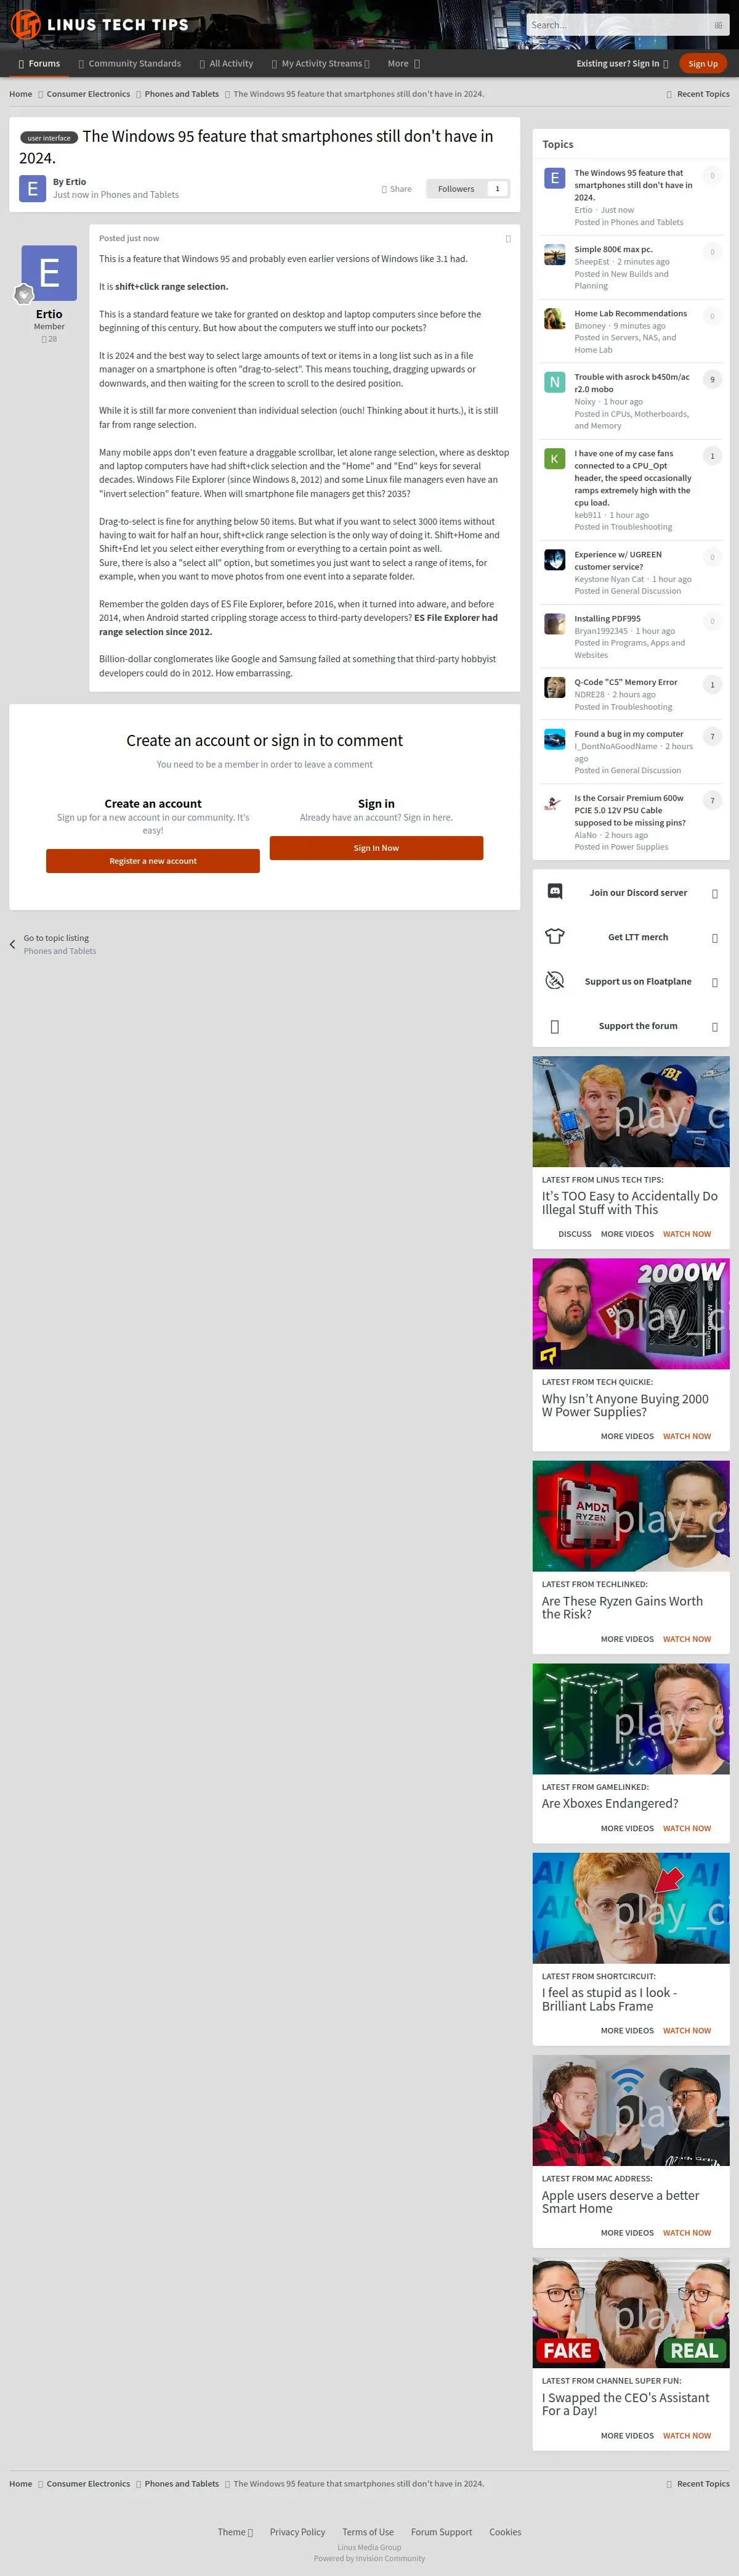Screen dimensions: 739x2576
Task: Click DISCUSS under Linus Tech Tips video
Action: tap(574, 1234)
